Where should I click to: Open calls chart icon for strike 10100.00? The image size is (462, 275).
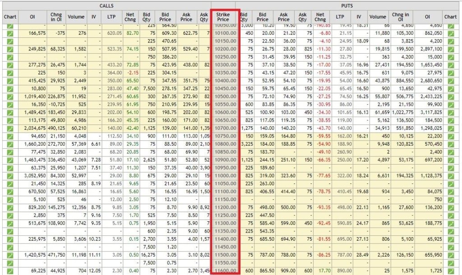click(x=10, y=33)
